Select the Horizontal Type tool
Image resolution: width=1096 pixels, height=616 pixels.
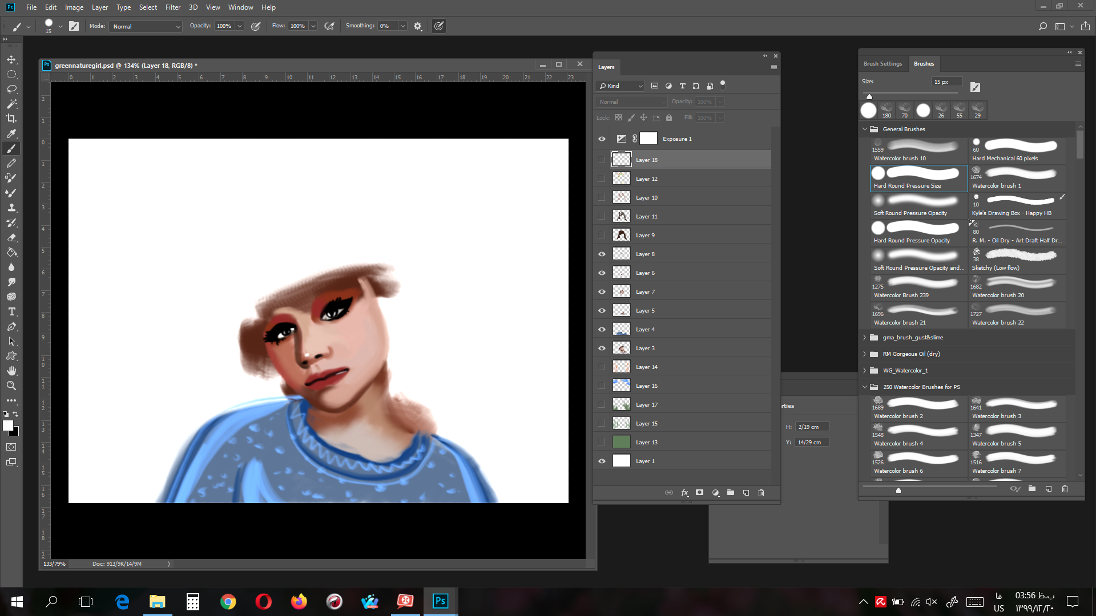click(x=11, y=311)
